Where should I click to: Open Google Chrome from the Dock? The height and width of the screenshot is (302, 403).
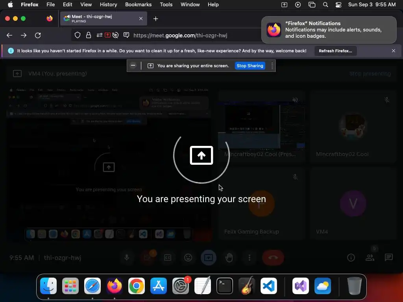point(137,286)
